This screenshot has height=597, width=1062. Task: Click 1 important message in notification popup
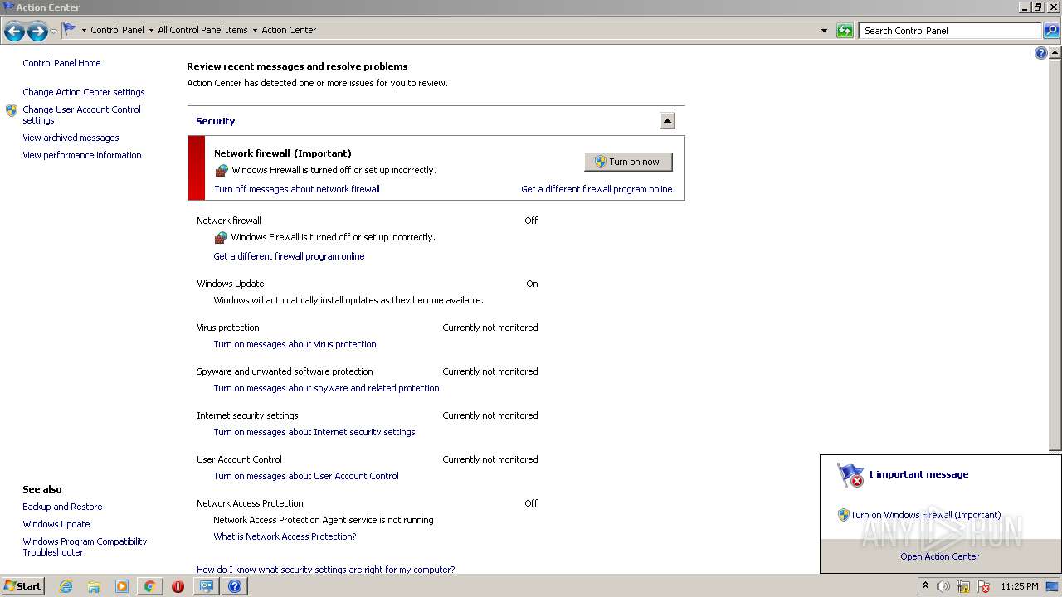(x=918, y=474)
